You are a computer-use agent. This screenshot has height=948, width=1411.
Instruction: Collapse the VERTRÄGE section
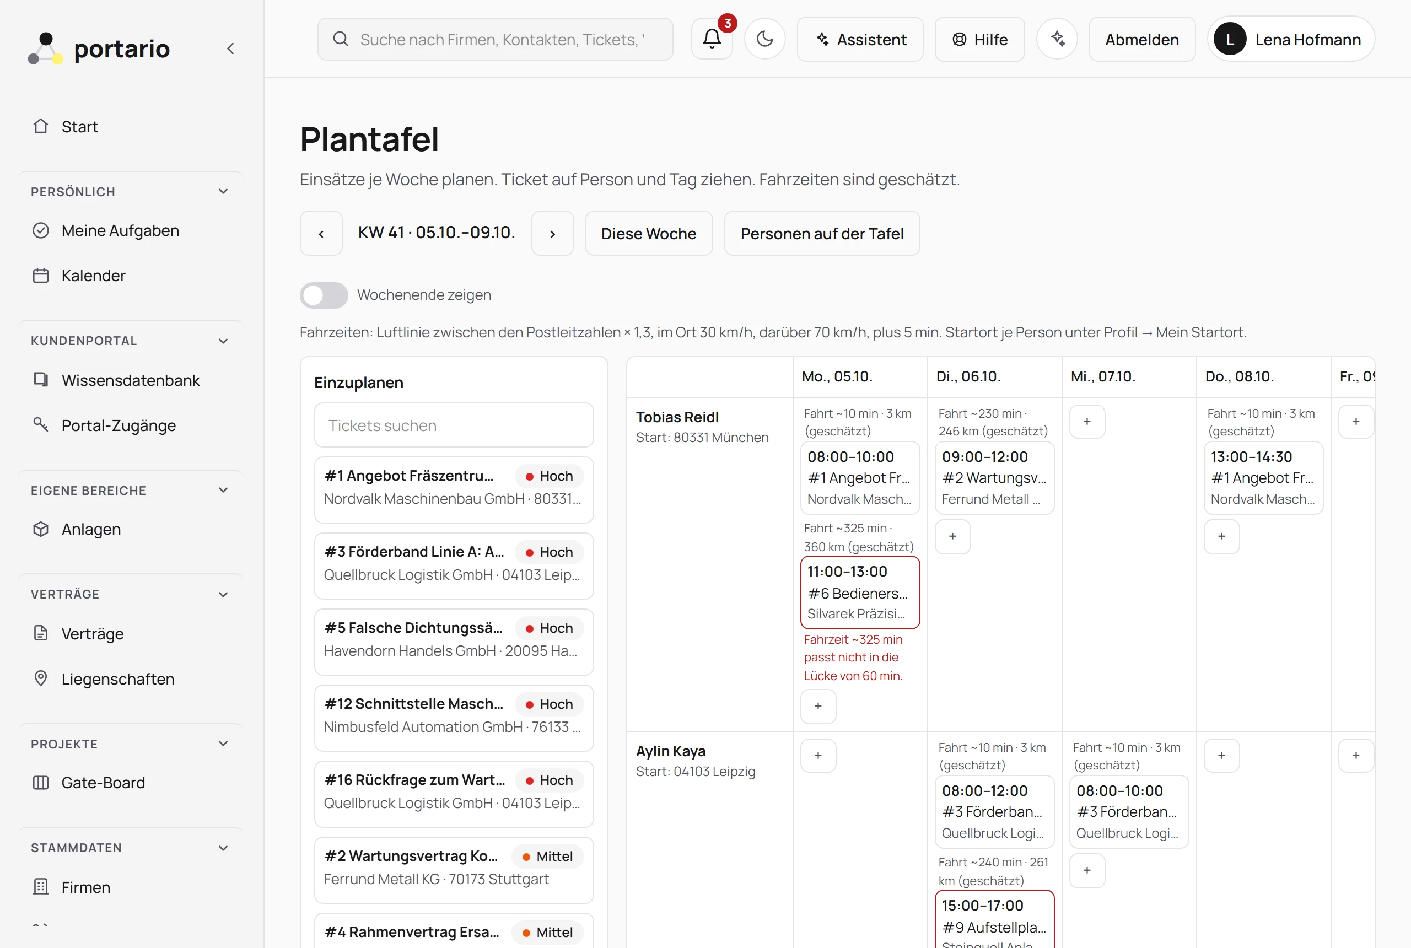click(223, 594)
